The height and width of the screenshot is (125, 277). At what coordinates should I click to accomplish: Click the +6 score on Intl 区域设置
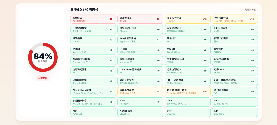[252, 29]
